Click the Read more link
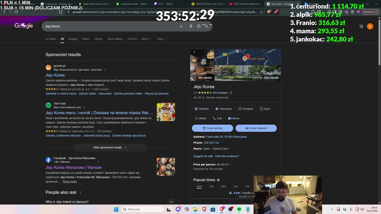 point(70,182)
